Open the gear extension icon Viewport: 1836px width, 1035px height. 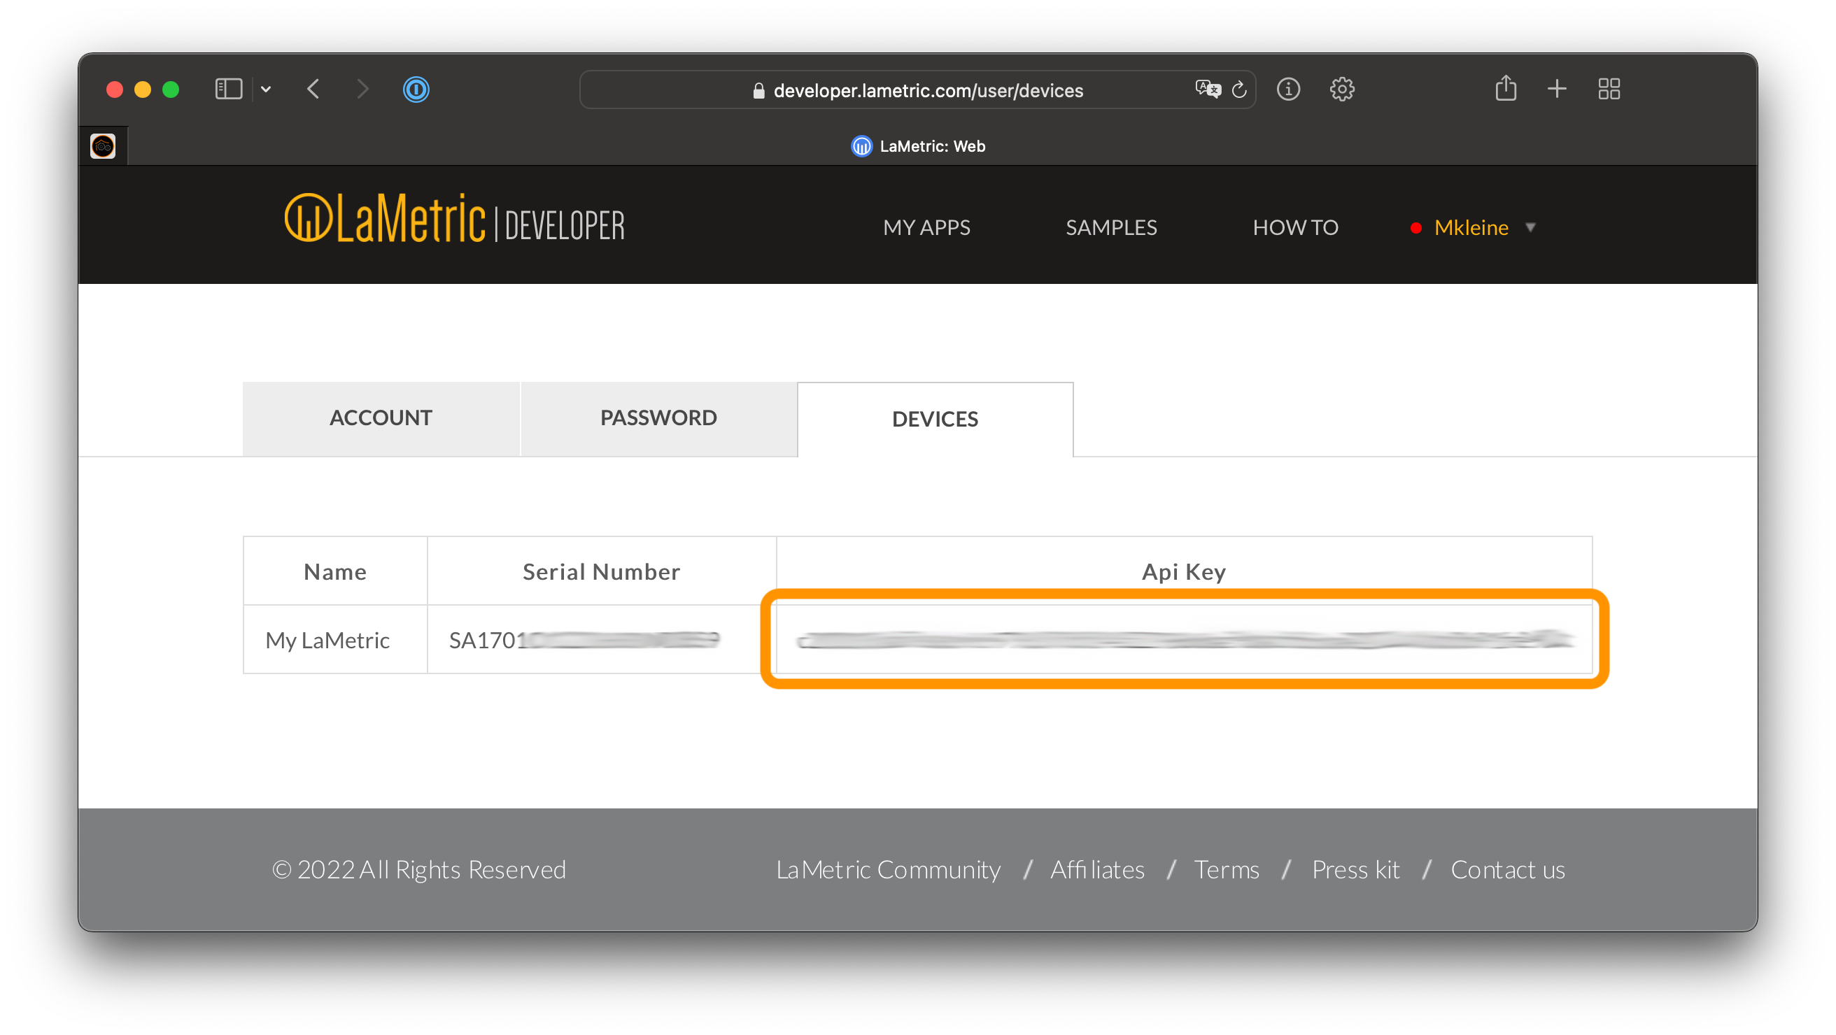tap(1342, 89)
